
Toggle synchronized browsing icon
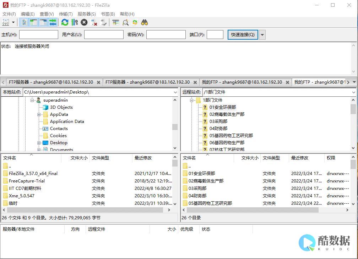135,23
